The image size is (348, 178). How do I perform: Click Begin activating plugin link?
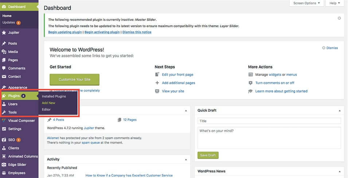pyautogui.click(x=102, y=32)
